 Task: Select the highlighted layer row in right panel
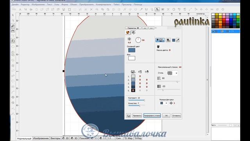click(226, 31)
